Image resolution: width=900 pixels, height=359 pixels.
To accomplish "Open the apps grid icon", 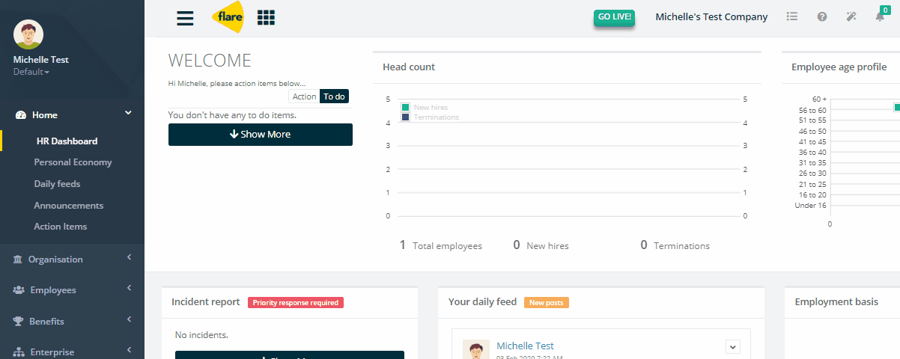I will (x=266, y=17).
